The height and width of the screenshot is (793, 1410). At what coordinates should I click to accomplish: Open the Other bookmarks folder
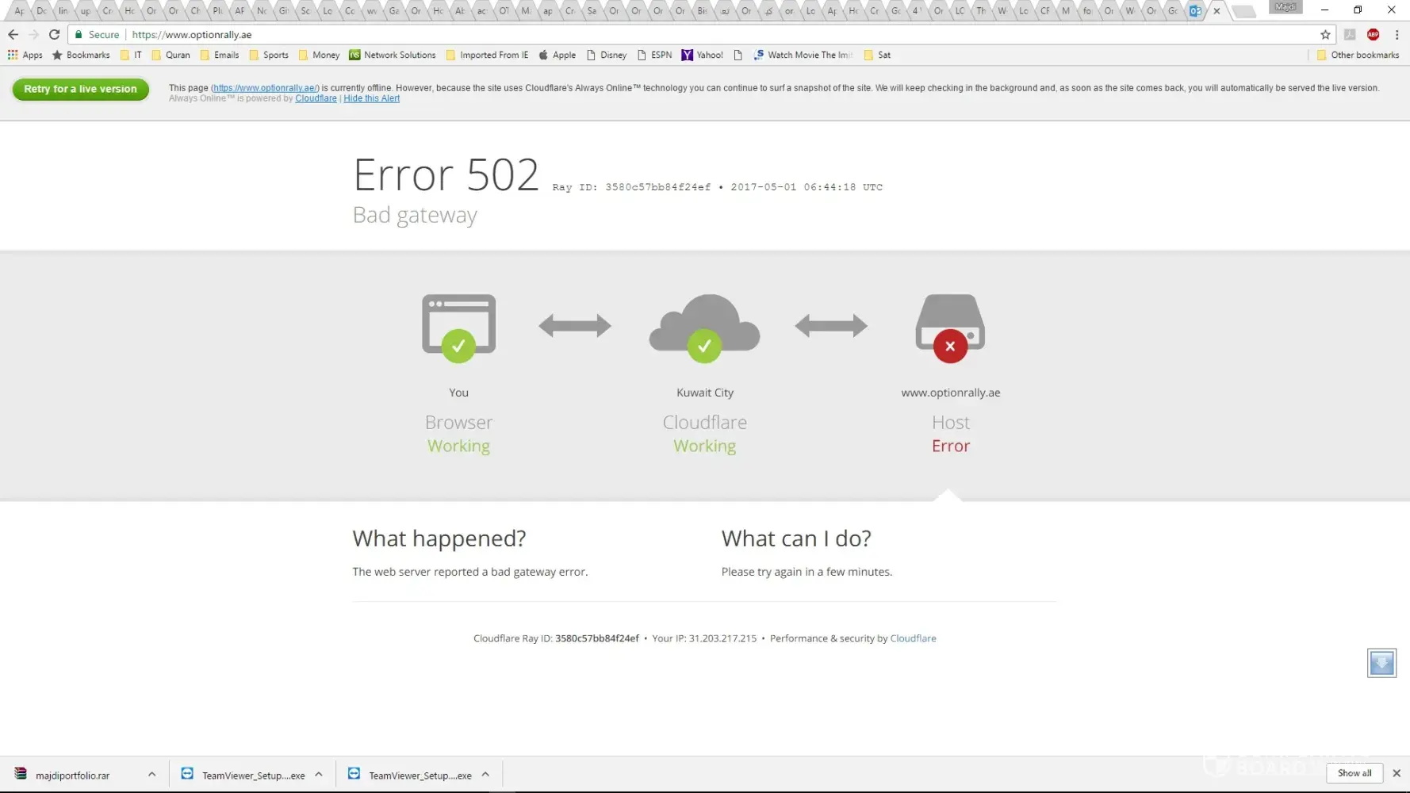[x=1358, y=56]
